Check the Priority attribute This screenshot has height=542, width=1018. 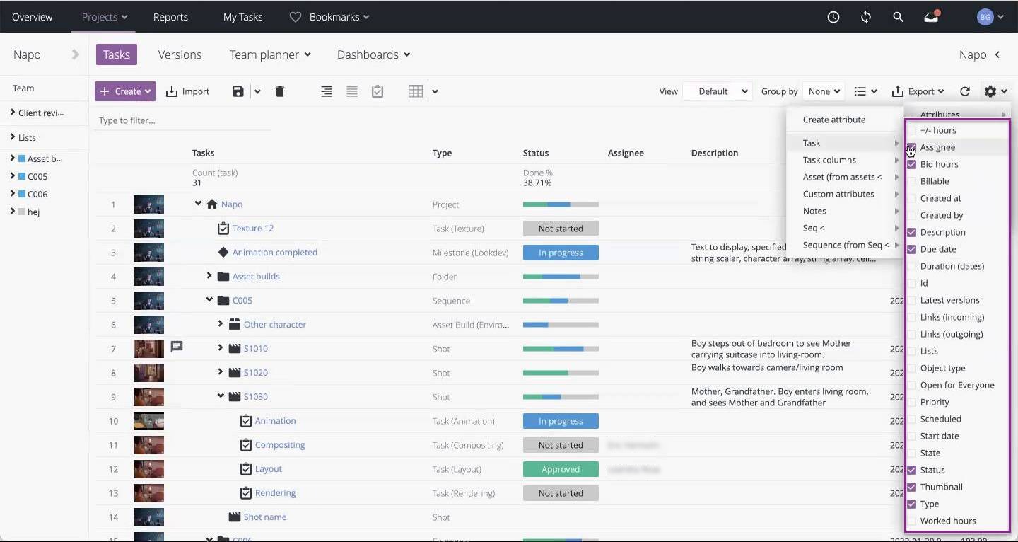[912, 402]
